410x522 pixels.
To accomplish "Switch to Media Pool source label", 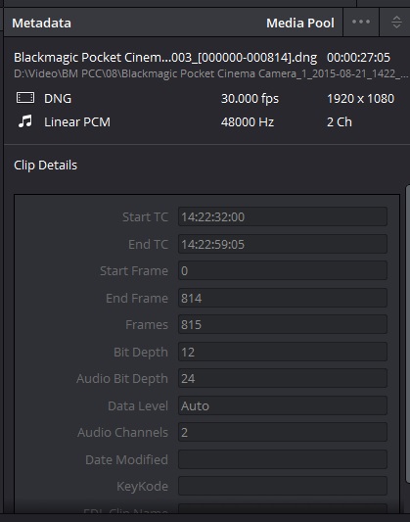I will point(300,23).
